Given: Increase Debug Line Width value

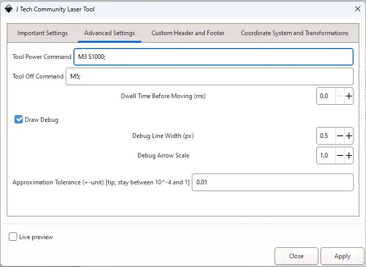Looking at the screenshot, I should (349, 136).
